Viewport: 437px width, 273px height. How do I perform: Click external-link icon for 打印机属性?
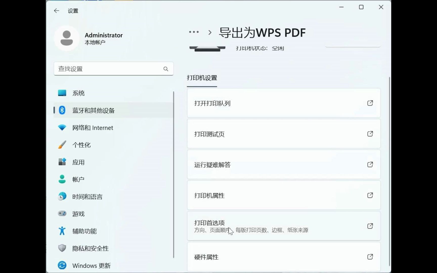pyautogui.click(x=370, y=195)
